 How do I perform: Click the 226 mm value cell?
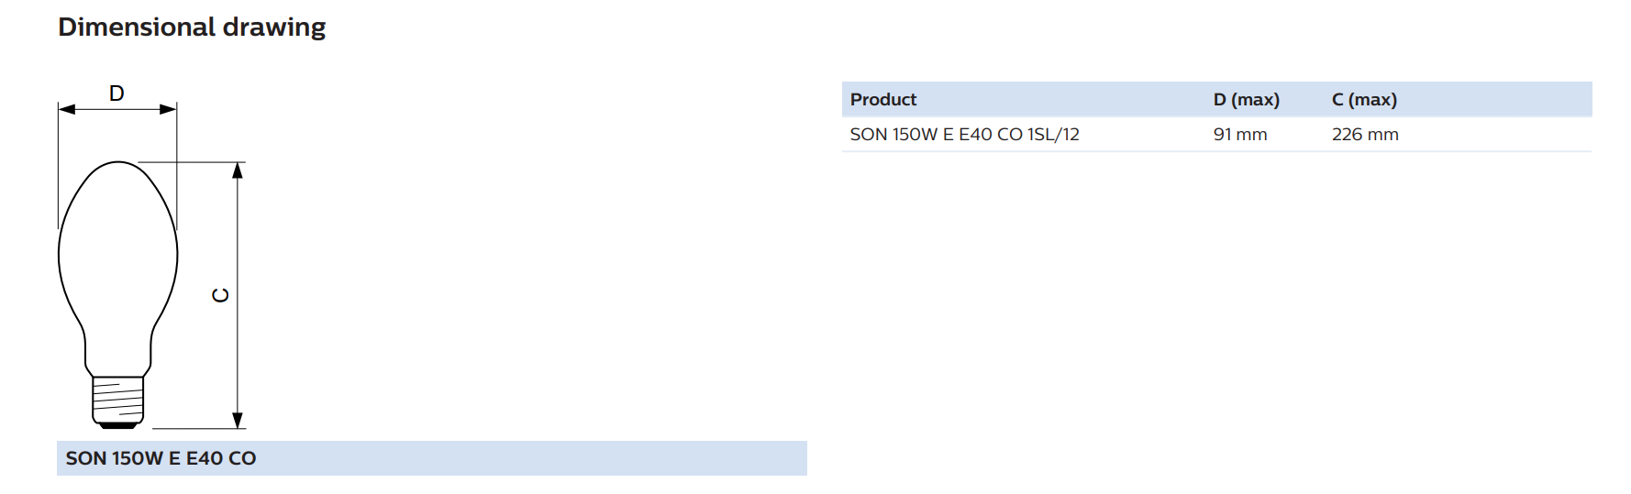[1365, 135]
